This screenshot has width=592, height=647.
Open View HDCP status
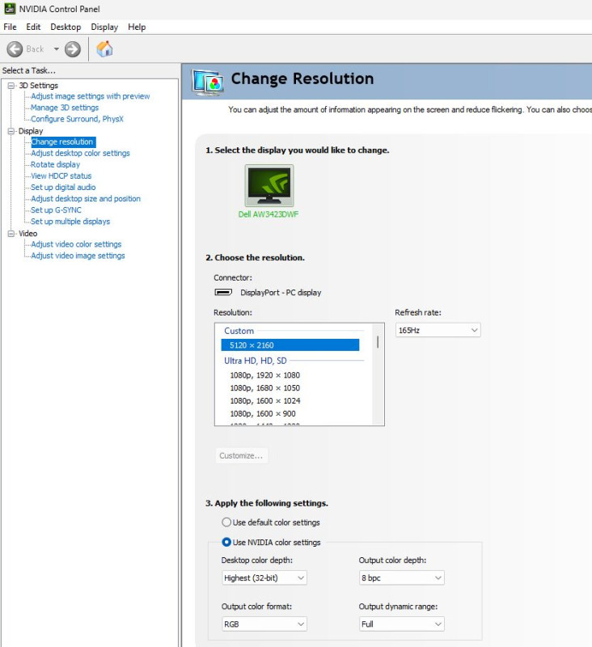tap(61, 175)
